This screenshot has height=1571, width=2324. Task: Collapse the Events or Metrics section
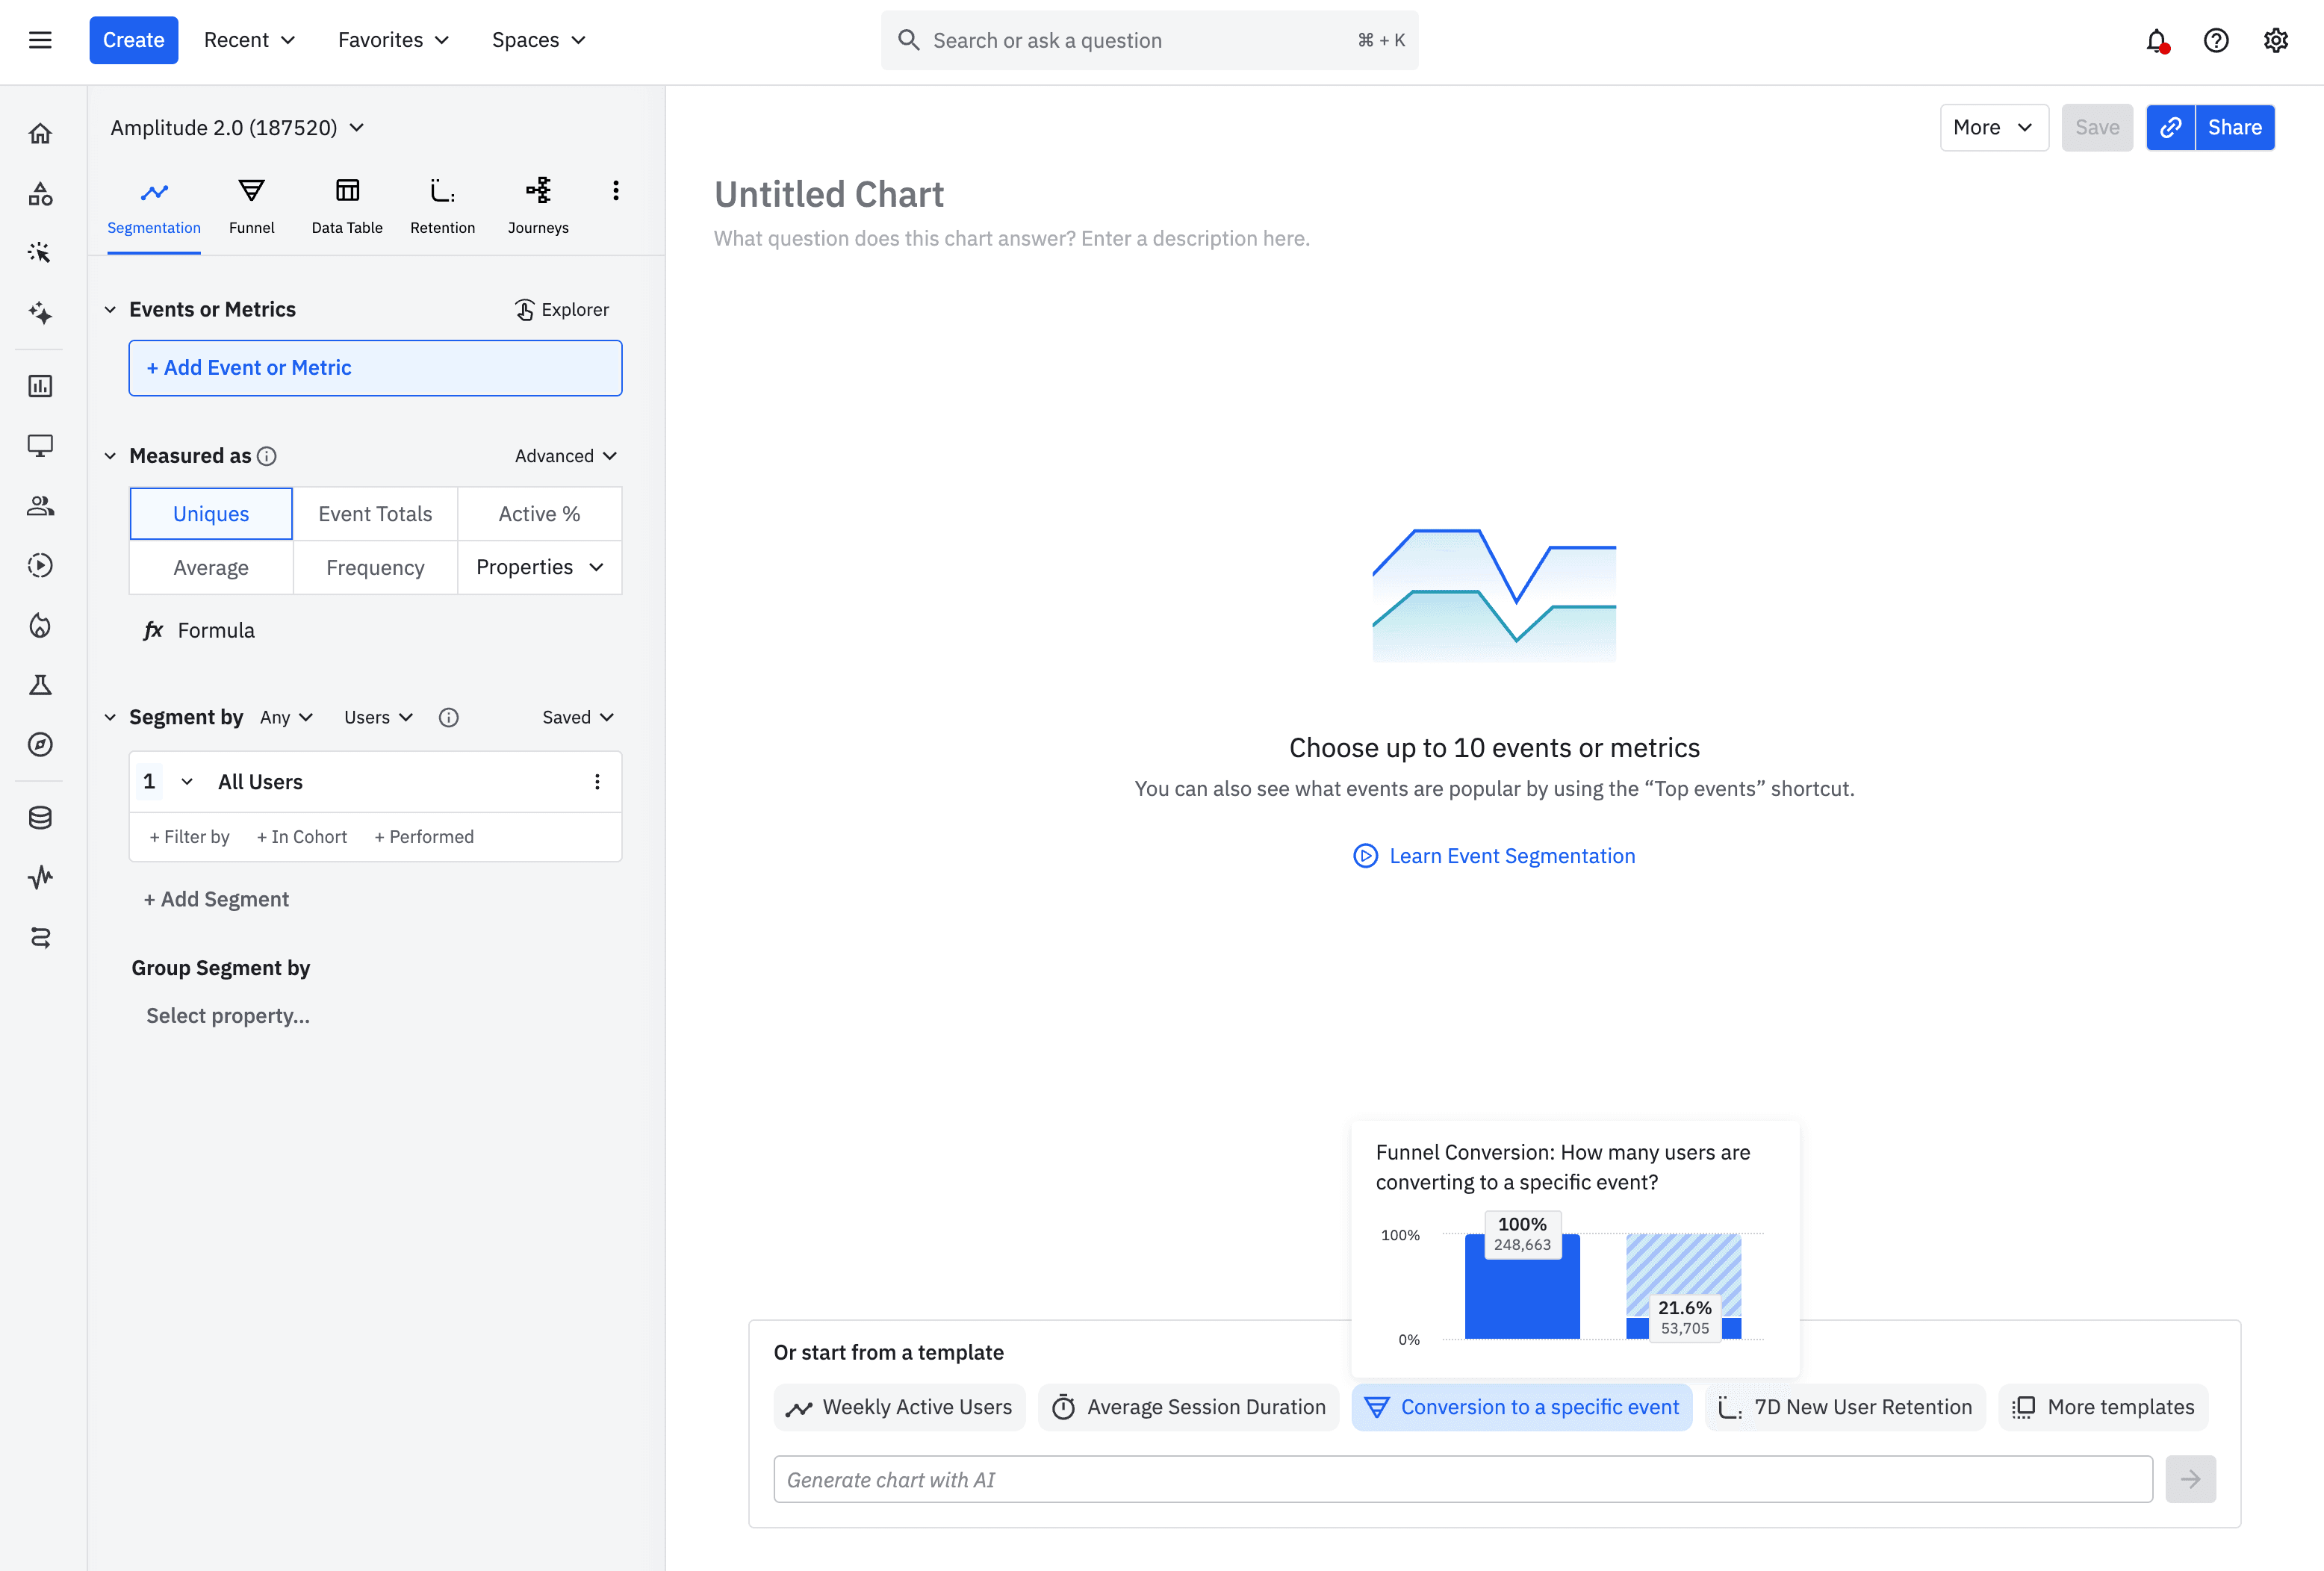(110, 309)
